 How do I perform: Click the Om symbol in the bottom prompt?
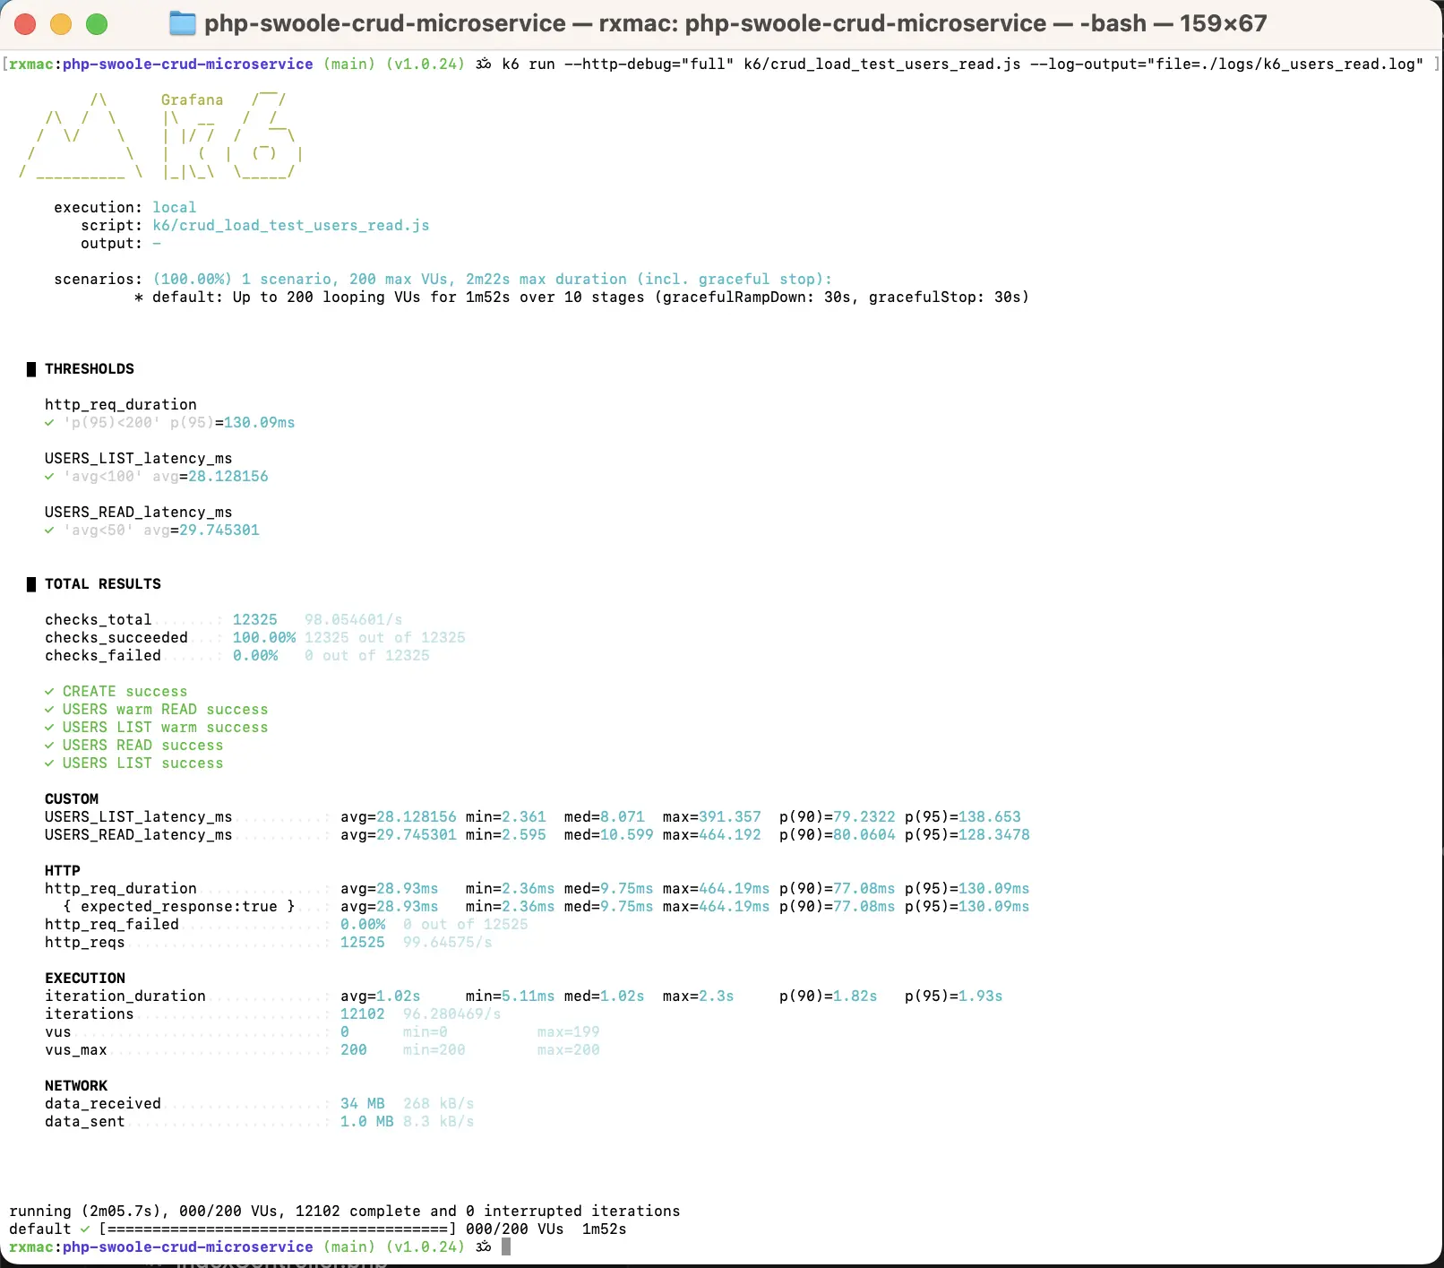(484, 1246)
